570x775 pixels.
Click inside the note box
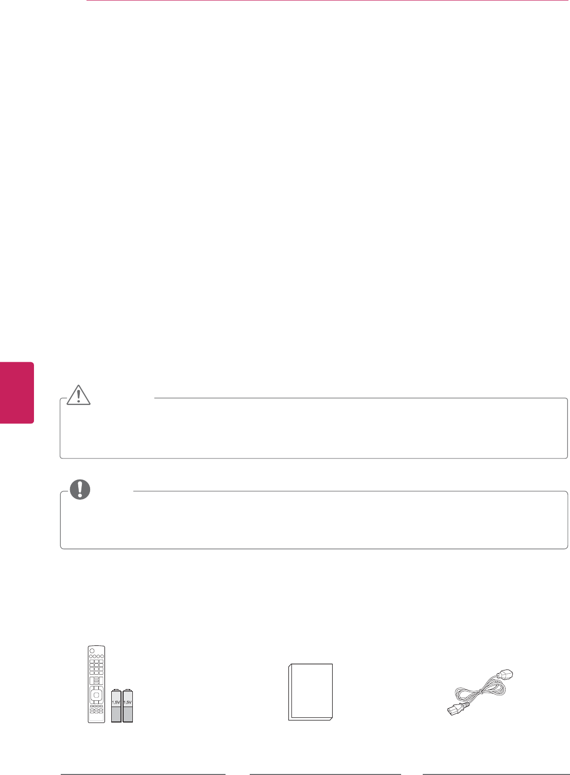click(314, 520)
